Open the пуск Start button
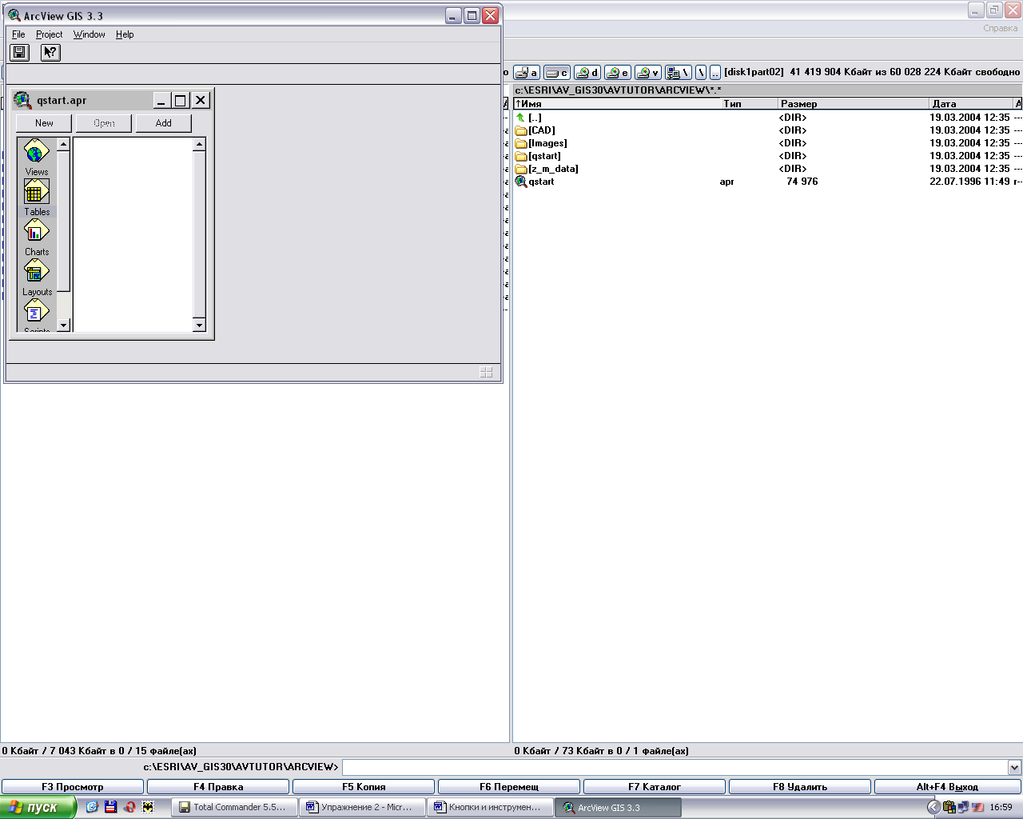 pyautogui.click(x=38, y=807)
